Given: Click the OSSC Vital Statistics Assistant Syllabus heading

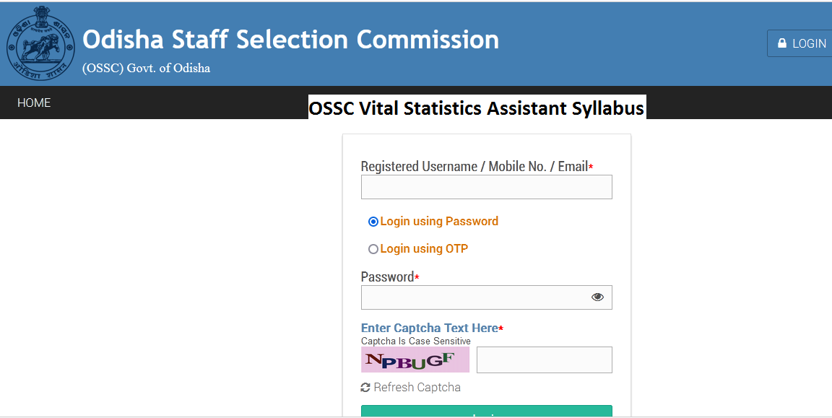Looking at the screenshot, I should point(477,108).
